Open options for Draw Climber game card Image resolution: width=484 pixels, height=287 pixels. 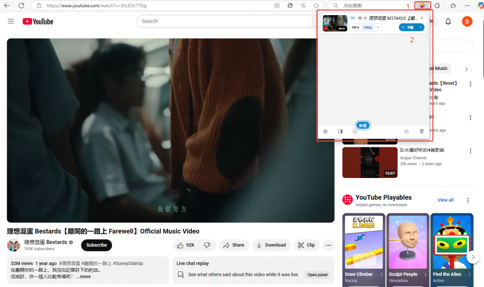[381, 274]
